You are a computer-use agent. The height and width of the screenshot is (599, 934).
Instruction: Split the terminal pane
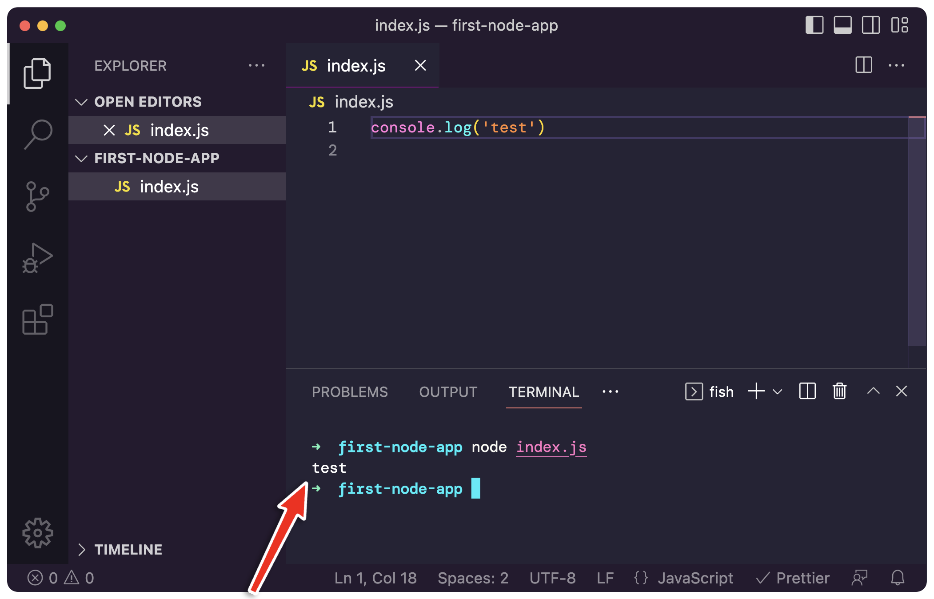807,391
